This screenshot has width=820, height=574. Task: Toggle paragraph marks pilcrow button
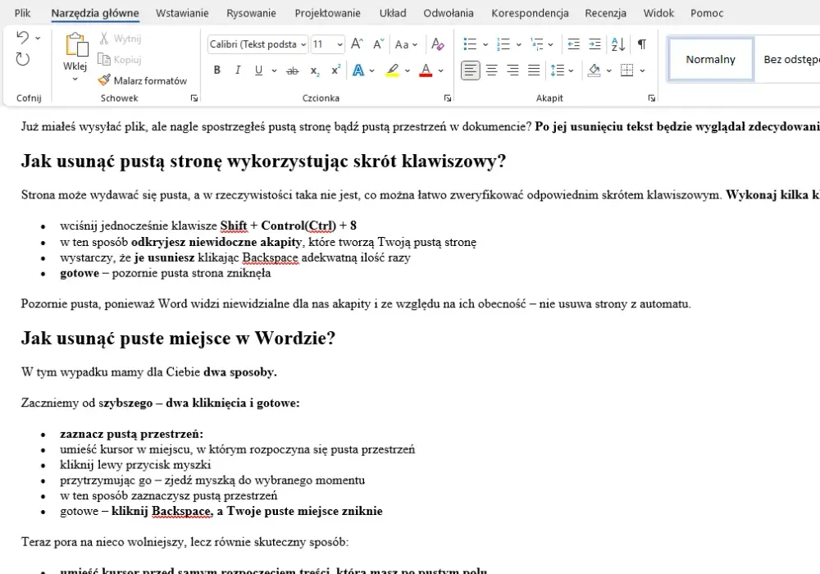click(642, 44)
